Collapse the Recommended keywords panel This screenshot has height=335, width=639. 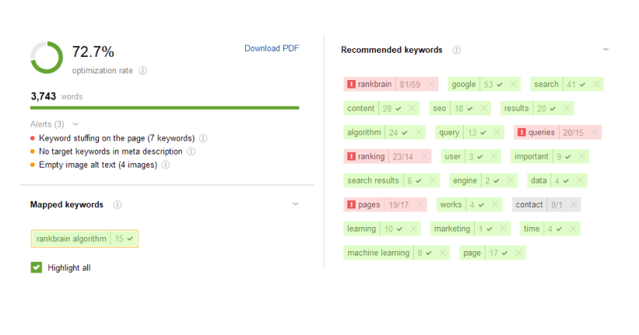point(606,49)
